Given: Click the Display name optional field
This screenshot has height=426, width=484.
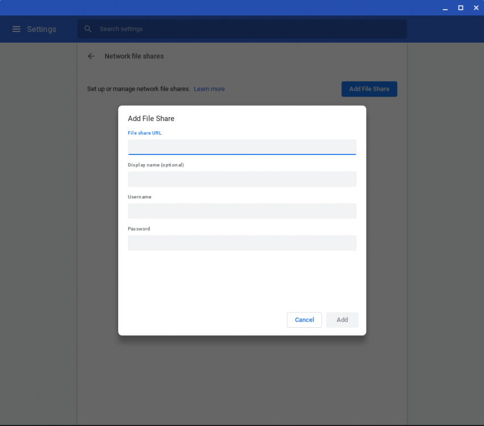Looking at the screenshot, I should [x=242, y=179].
